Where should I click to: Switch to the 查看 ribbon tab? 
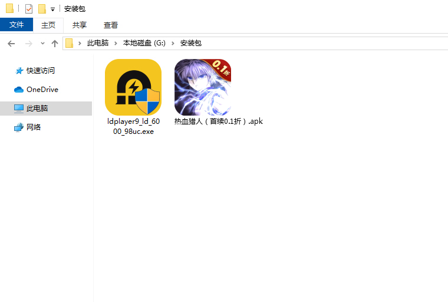pos(111,25)
